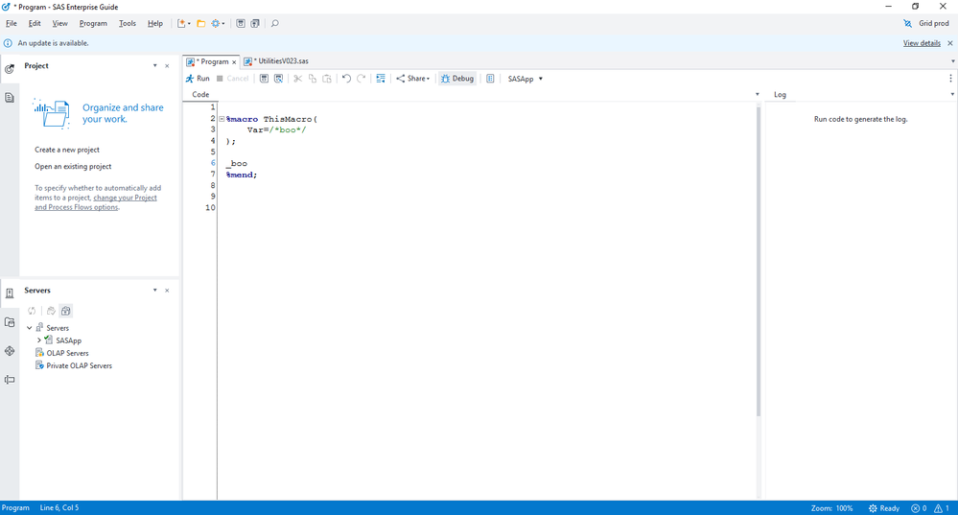Click the program properties icon beside Debug

click(490, 79)
